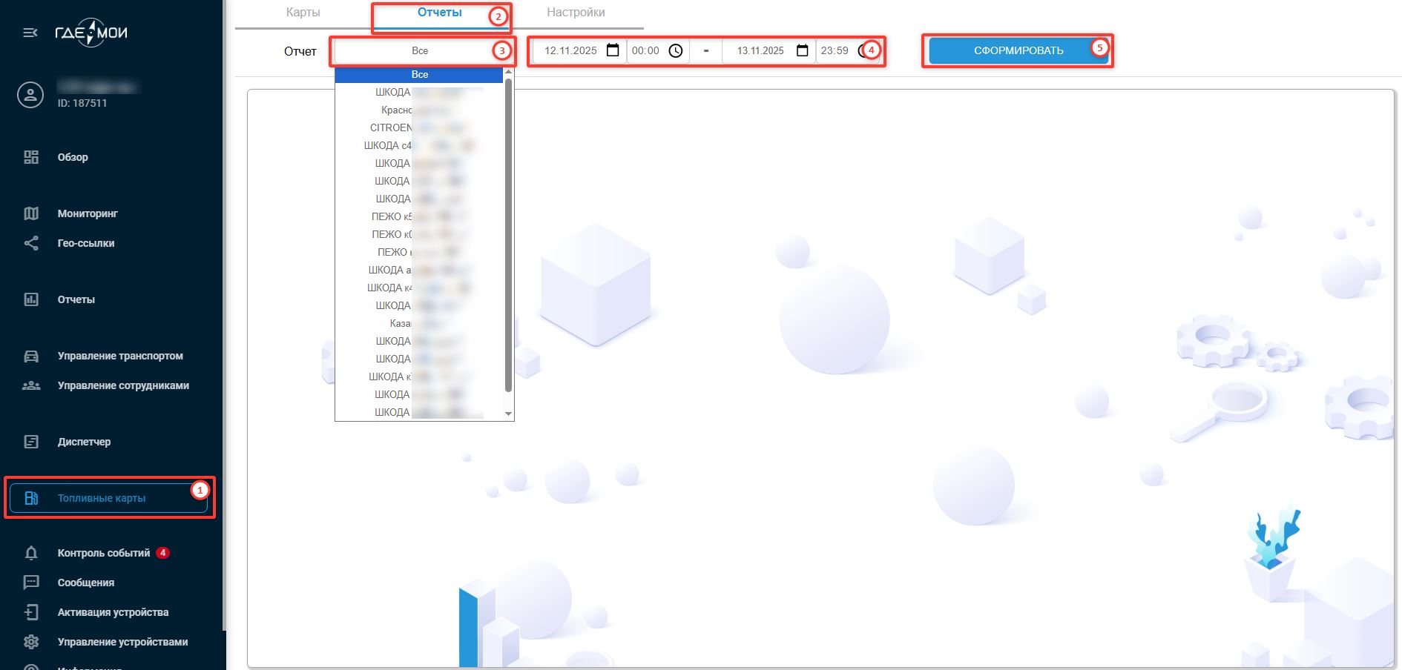Open the Отчет vehicle dropdown
This screenshot has width=1402, height=670.
click(420, 51)
